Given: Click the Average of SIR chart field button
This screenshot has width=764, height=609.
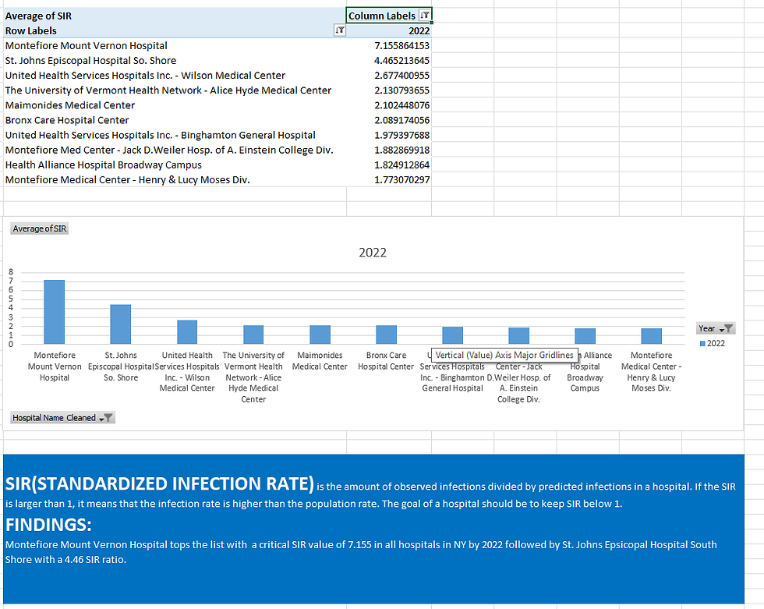Looking at the screenshot, I should pyautogui.click(x=40, y=228).
